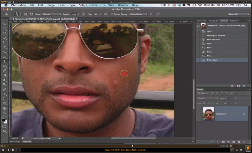Open the Filter menu
Screen dimensions: 252x153
[x=93, y=5]
